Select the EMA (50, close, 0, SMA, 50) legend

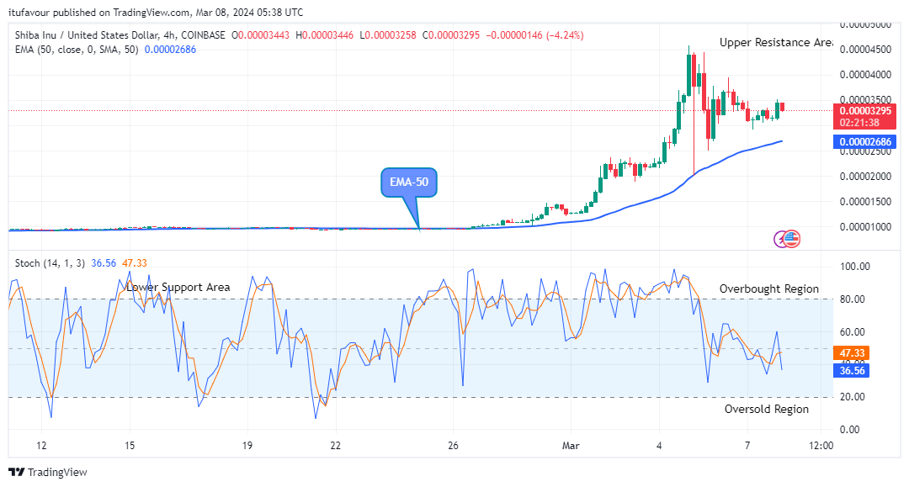point(77,50)
